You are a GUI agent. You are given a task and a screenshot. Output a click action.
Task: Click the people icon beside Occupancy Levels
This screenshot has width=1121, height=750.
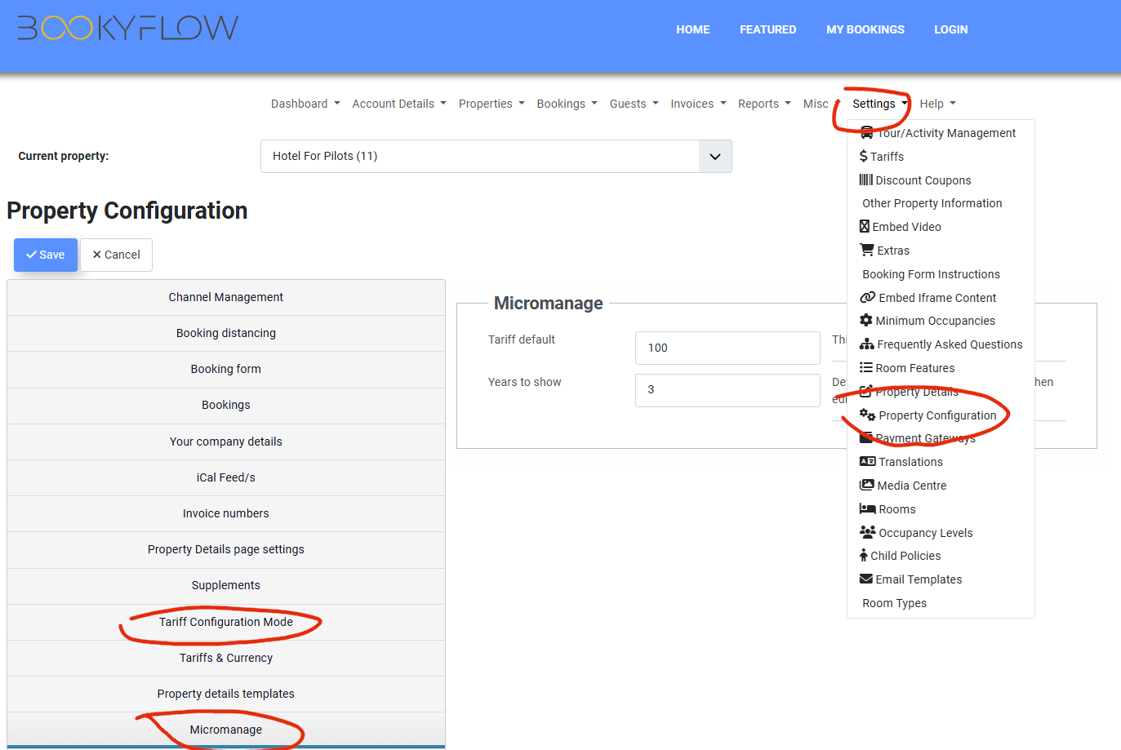[x=867, y=533]
